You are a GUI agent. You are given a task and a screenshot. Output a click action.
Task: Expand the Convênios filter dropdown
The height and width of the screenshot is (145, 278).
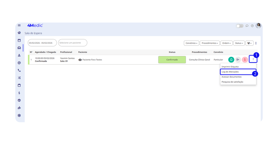tap(191, 43)
